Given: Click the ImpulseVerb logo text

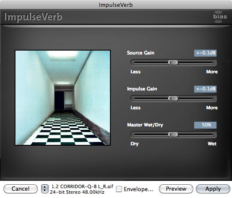Looking at the screenshot, I should pyautogui.click(x=33, y=17).
